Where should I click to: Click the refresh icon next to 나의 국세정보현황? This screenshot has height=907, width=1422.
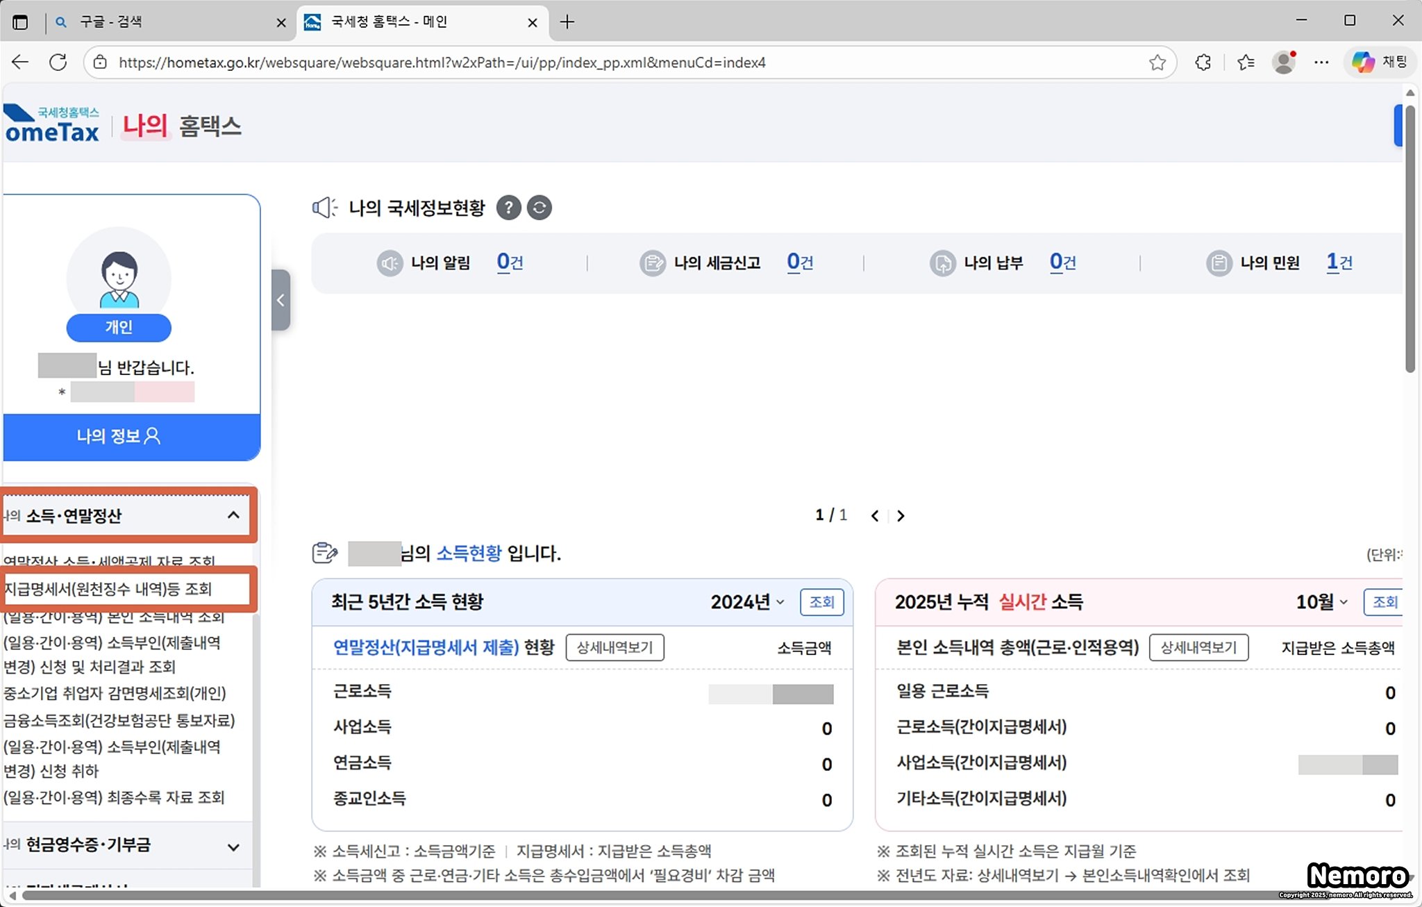click(x=539, y=208)
